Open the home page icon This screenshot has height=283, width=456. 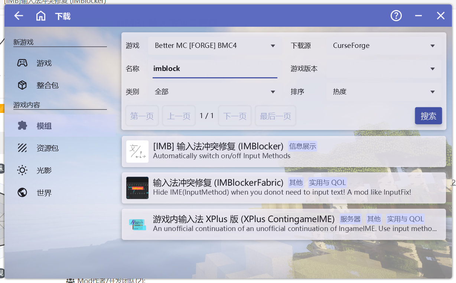[41, 16]
